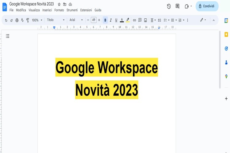
Task: Toggle italic formatting
Action: tap(111, 20)
